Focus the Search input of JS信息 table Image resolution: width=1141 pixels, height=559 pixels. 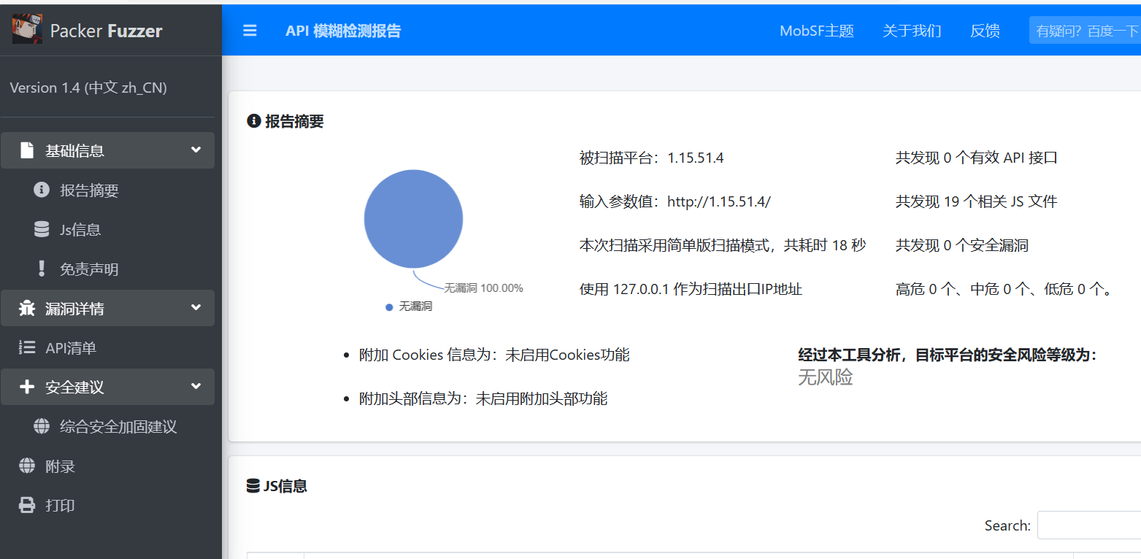1089,525
